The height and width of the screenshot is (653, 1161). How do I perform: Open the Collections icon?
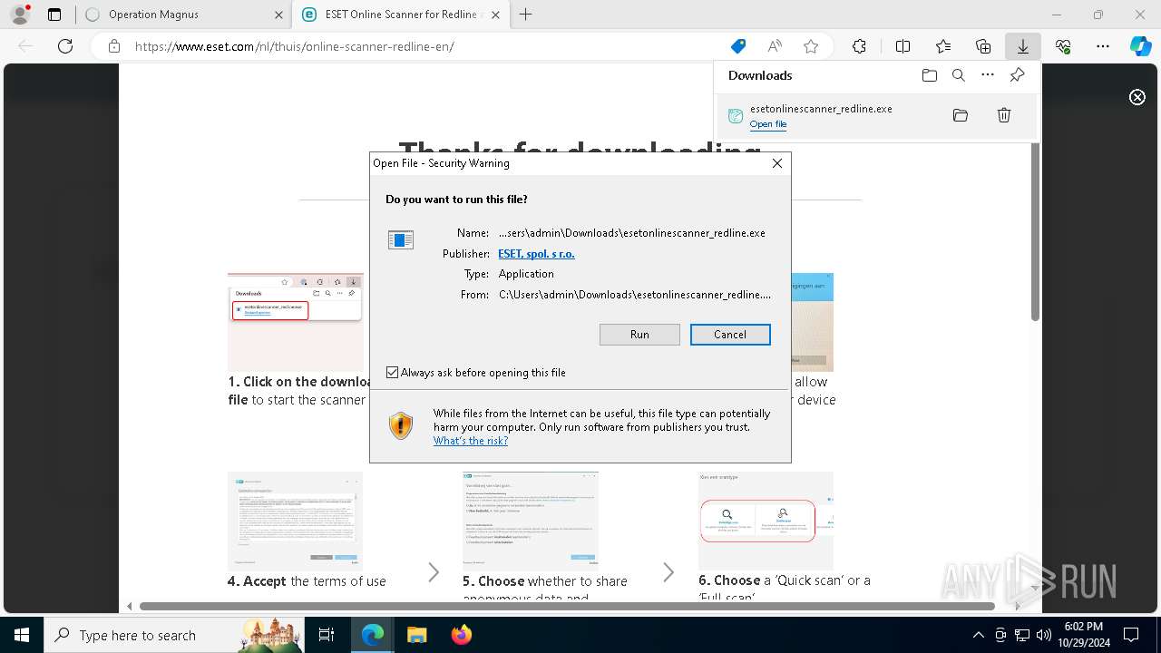tap(983, 46)
